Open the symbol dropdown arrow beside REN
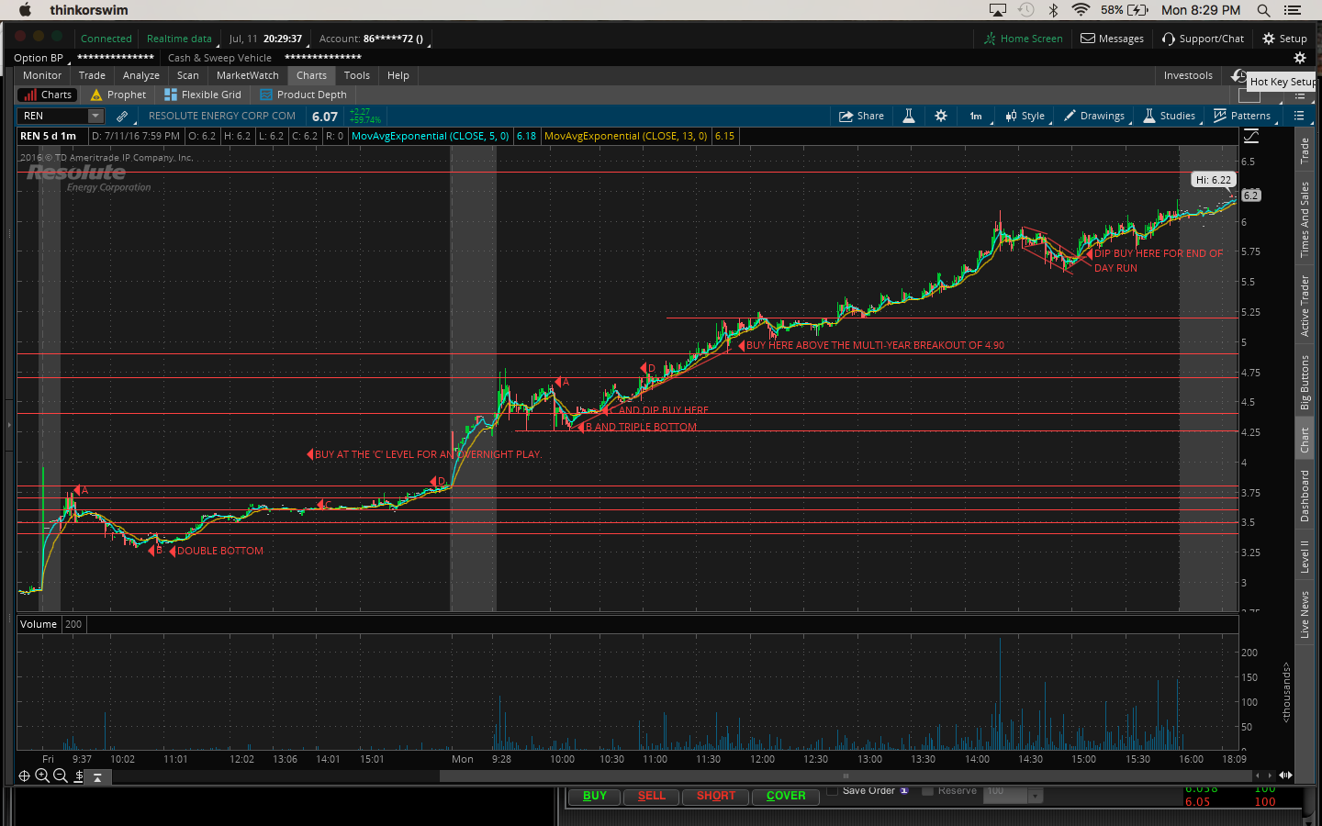1322x826 pixels. 95,116
